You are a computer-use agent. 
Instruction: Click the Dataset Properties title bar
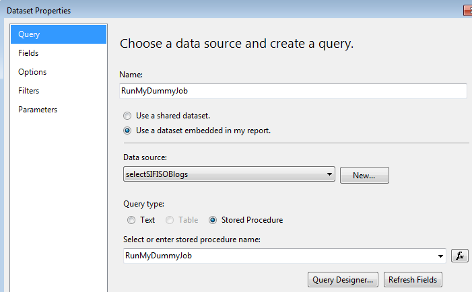point(202,10)
